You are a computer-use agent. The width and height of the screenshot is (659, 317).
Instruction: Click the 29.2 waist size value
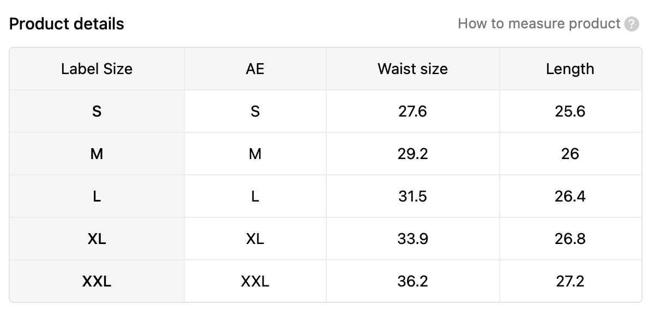pos(412,154)
